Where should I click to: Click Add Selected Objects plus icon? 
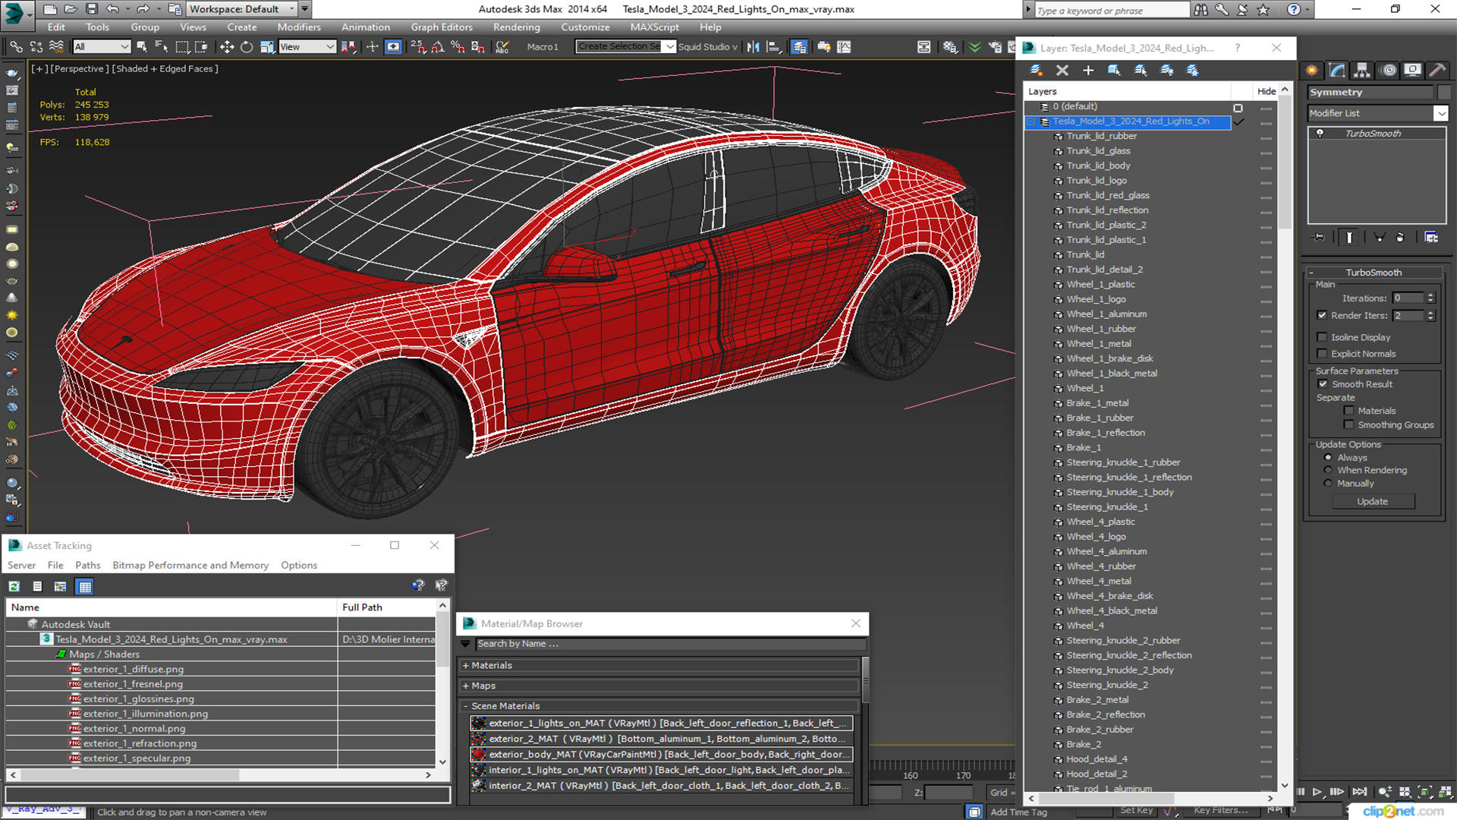point(1088,70)
